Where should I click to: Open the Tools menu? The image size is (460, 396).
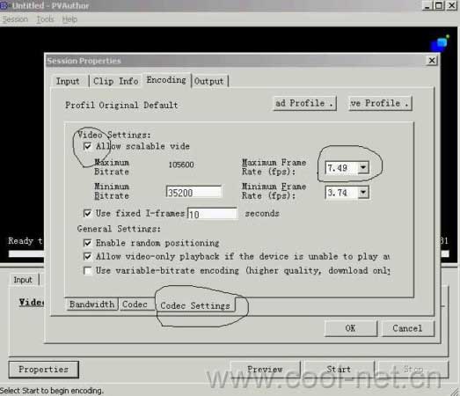click(x=45, y=19)
